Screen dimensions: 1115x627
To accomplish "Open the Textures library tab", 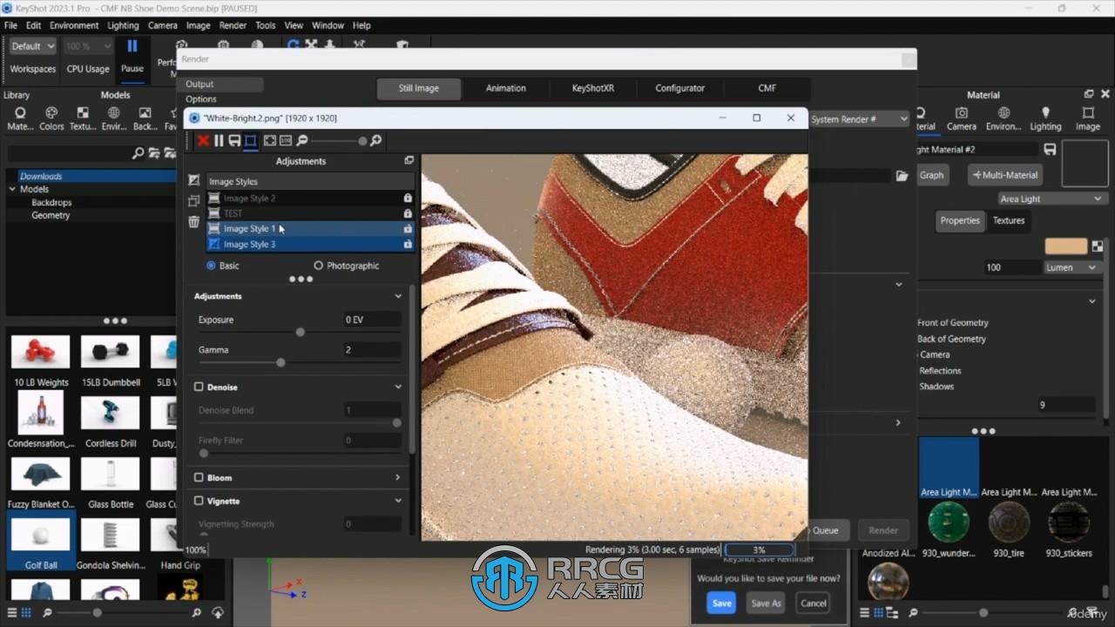I will coord(83,118).
